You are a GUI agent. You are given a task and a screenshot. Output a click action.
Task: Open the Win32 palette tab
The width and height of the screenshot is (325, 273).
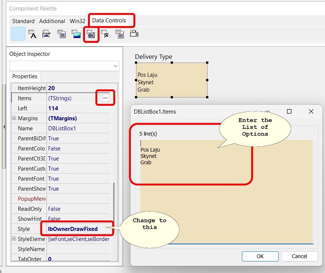pyautogui.click(x=77, y=21)
